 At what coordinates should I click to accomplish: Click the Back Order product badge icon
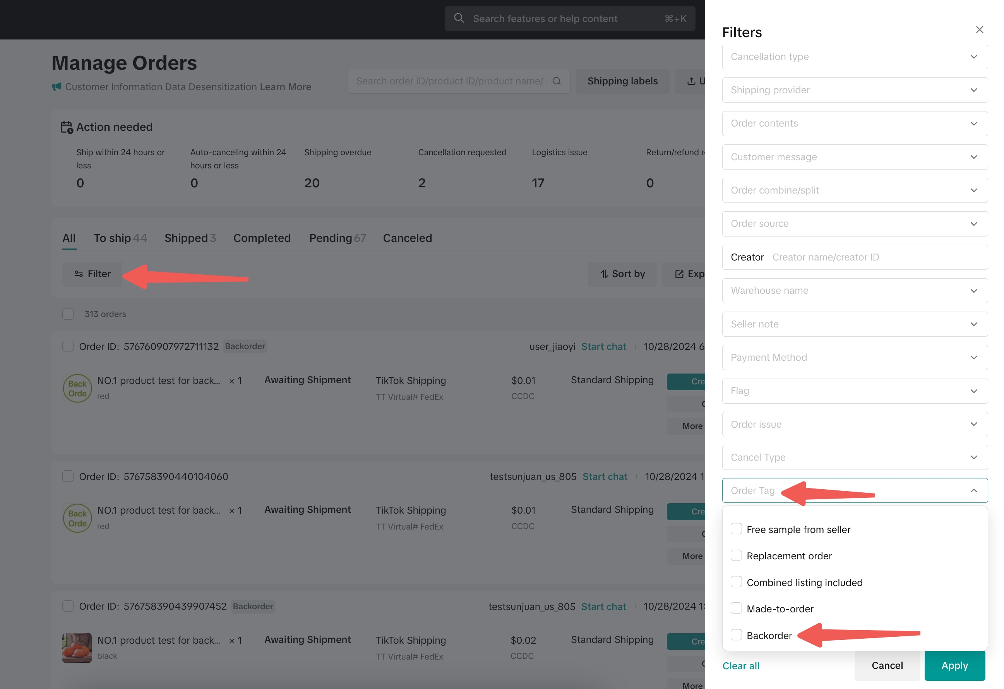77,388
